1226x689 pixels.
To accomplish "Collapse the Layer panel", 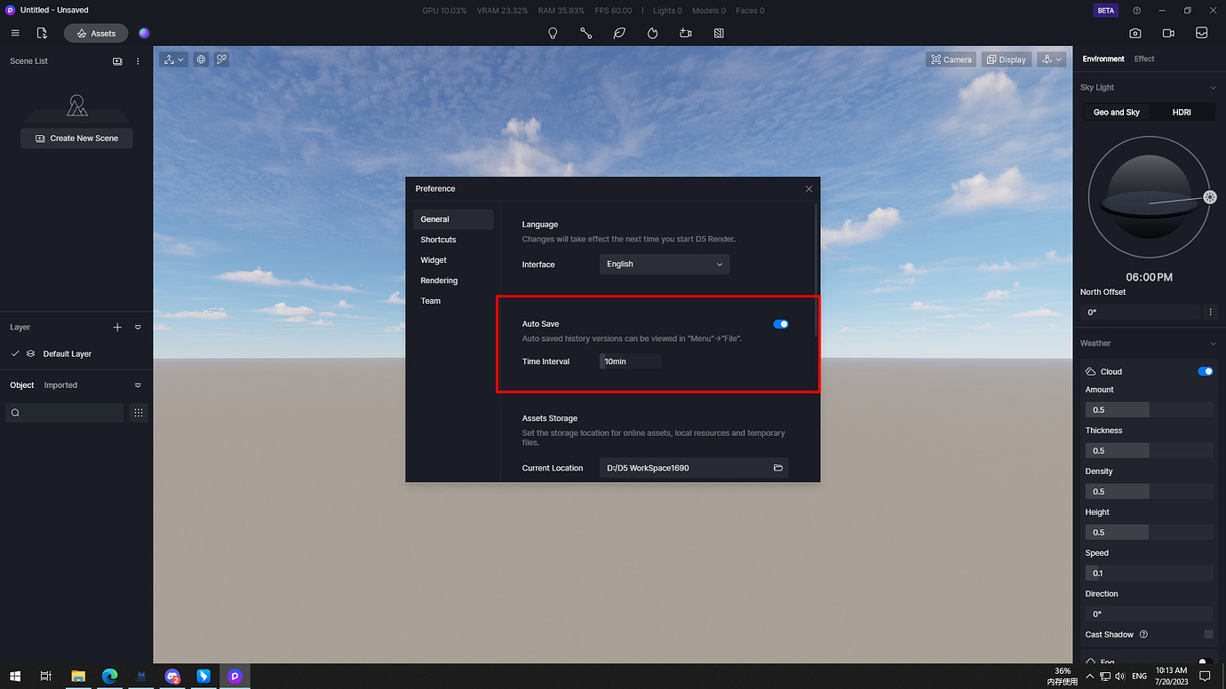I will (x=138, y=328).
